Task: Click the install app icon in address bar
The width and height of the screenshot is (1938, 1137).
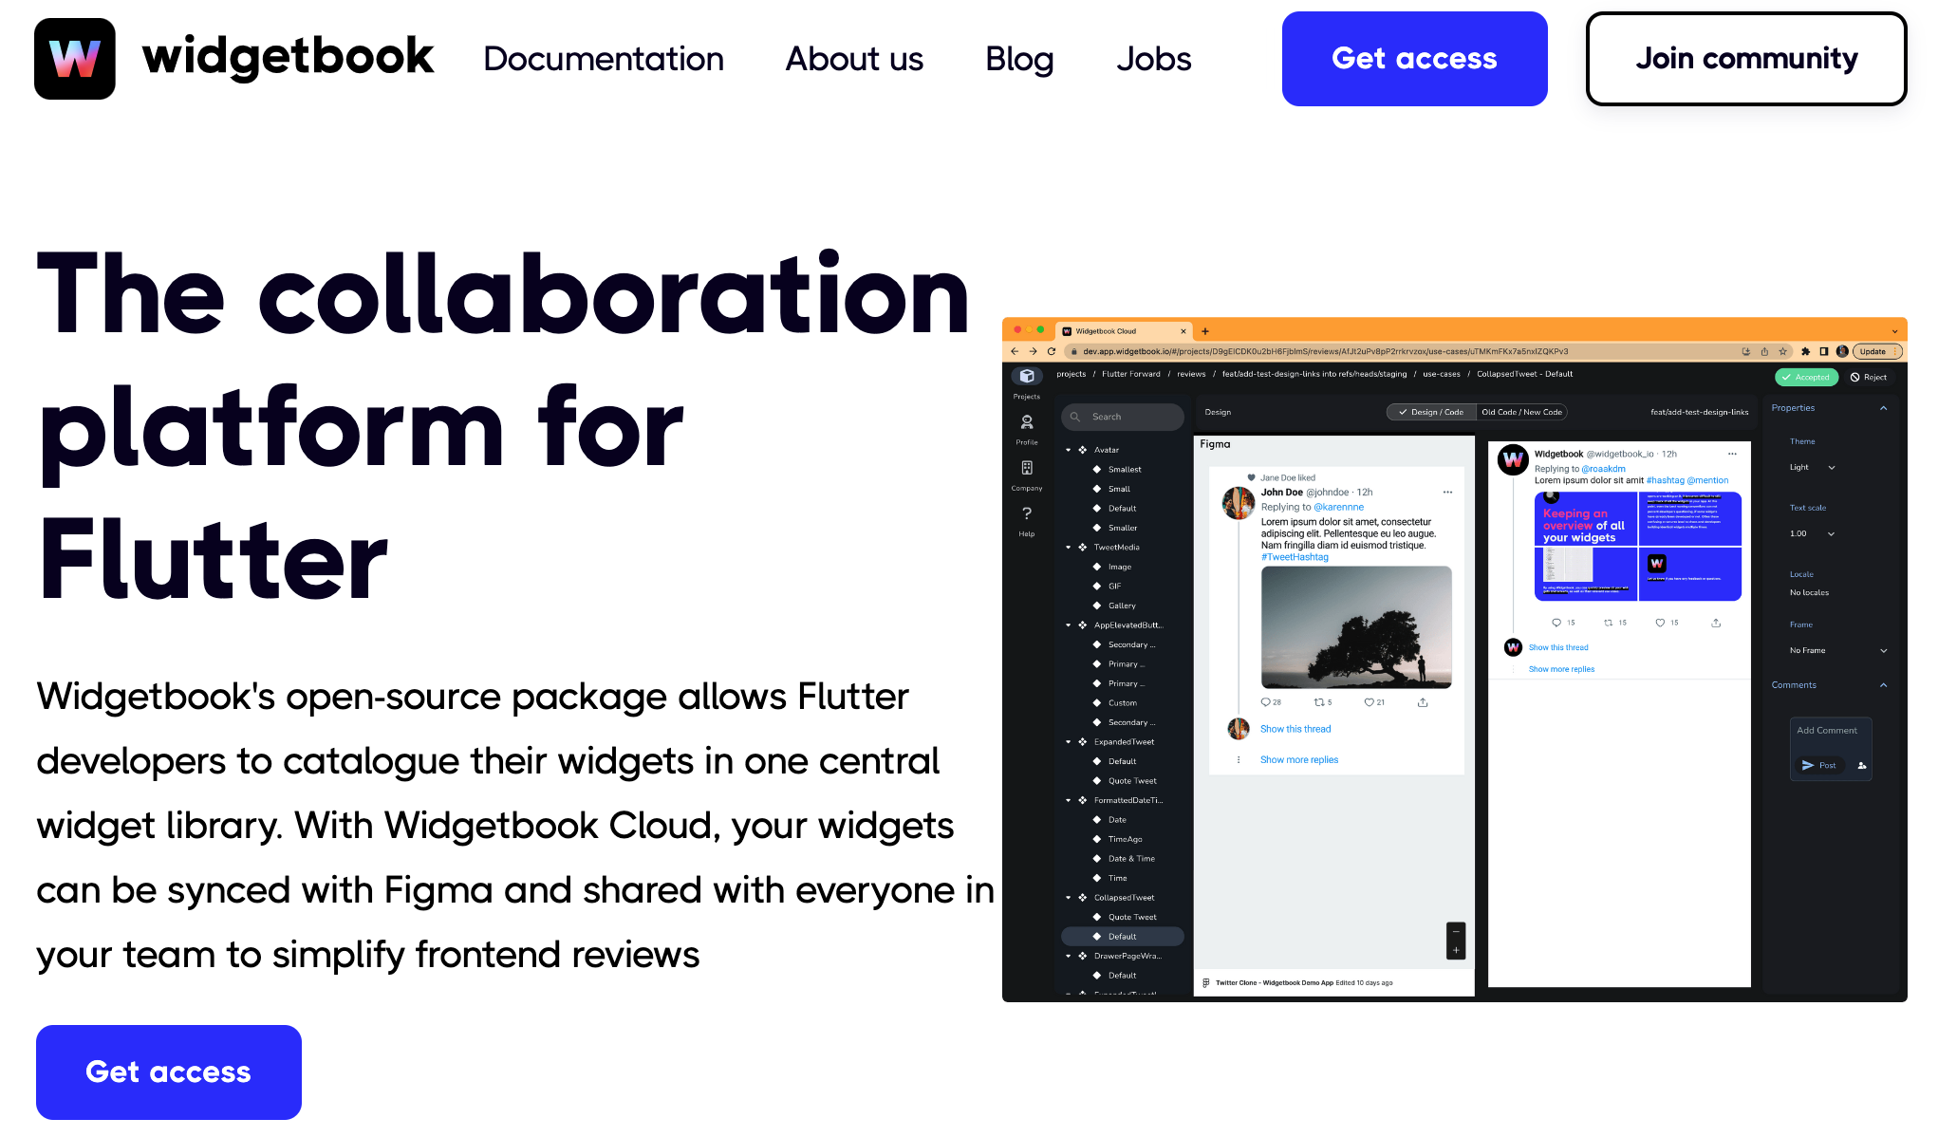Action: click(1745, 351)
